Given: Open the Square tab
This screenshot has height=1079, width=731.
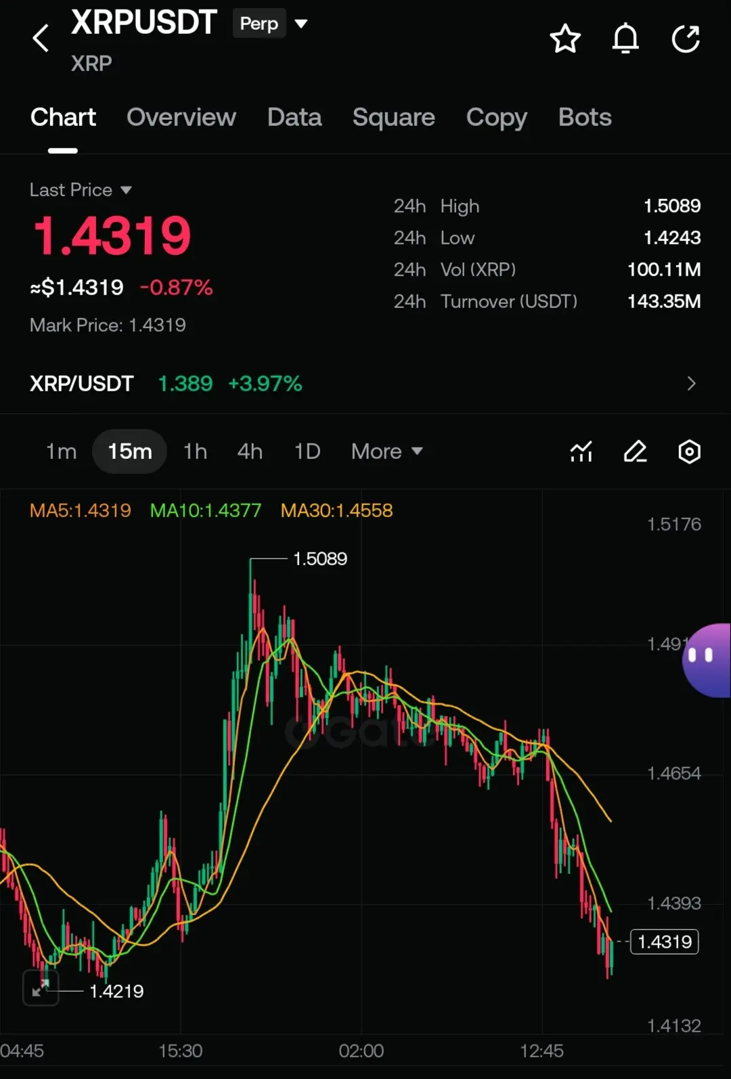Looking at the screenshot, I should click(394, 117).
